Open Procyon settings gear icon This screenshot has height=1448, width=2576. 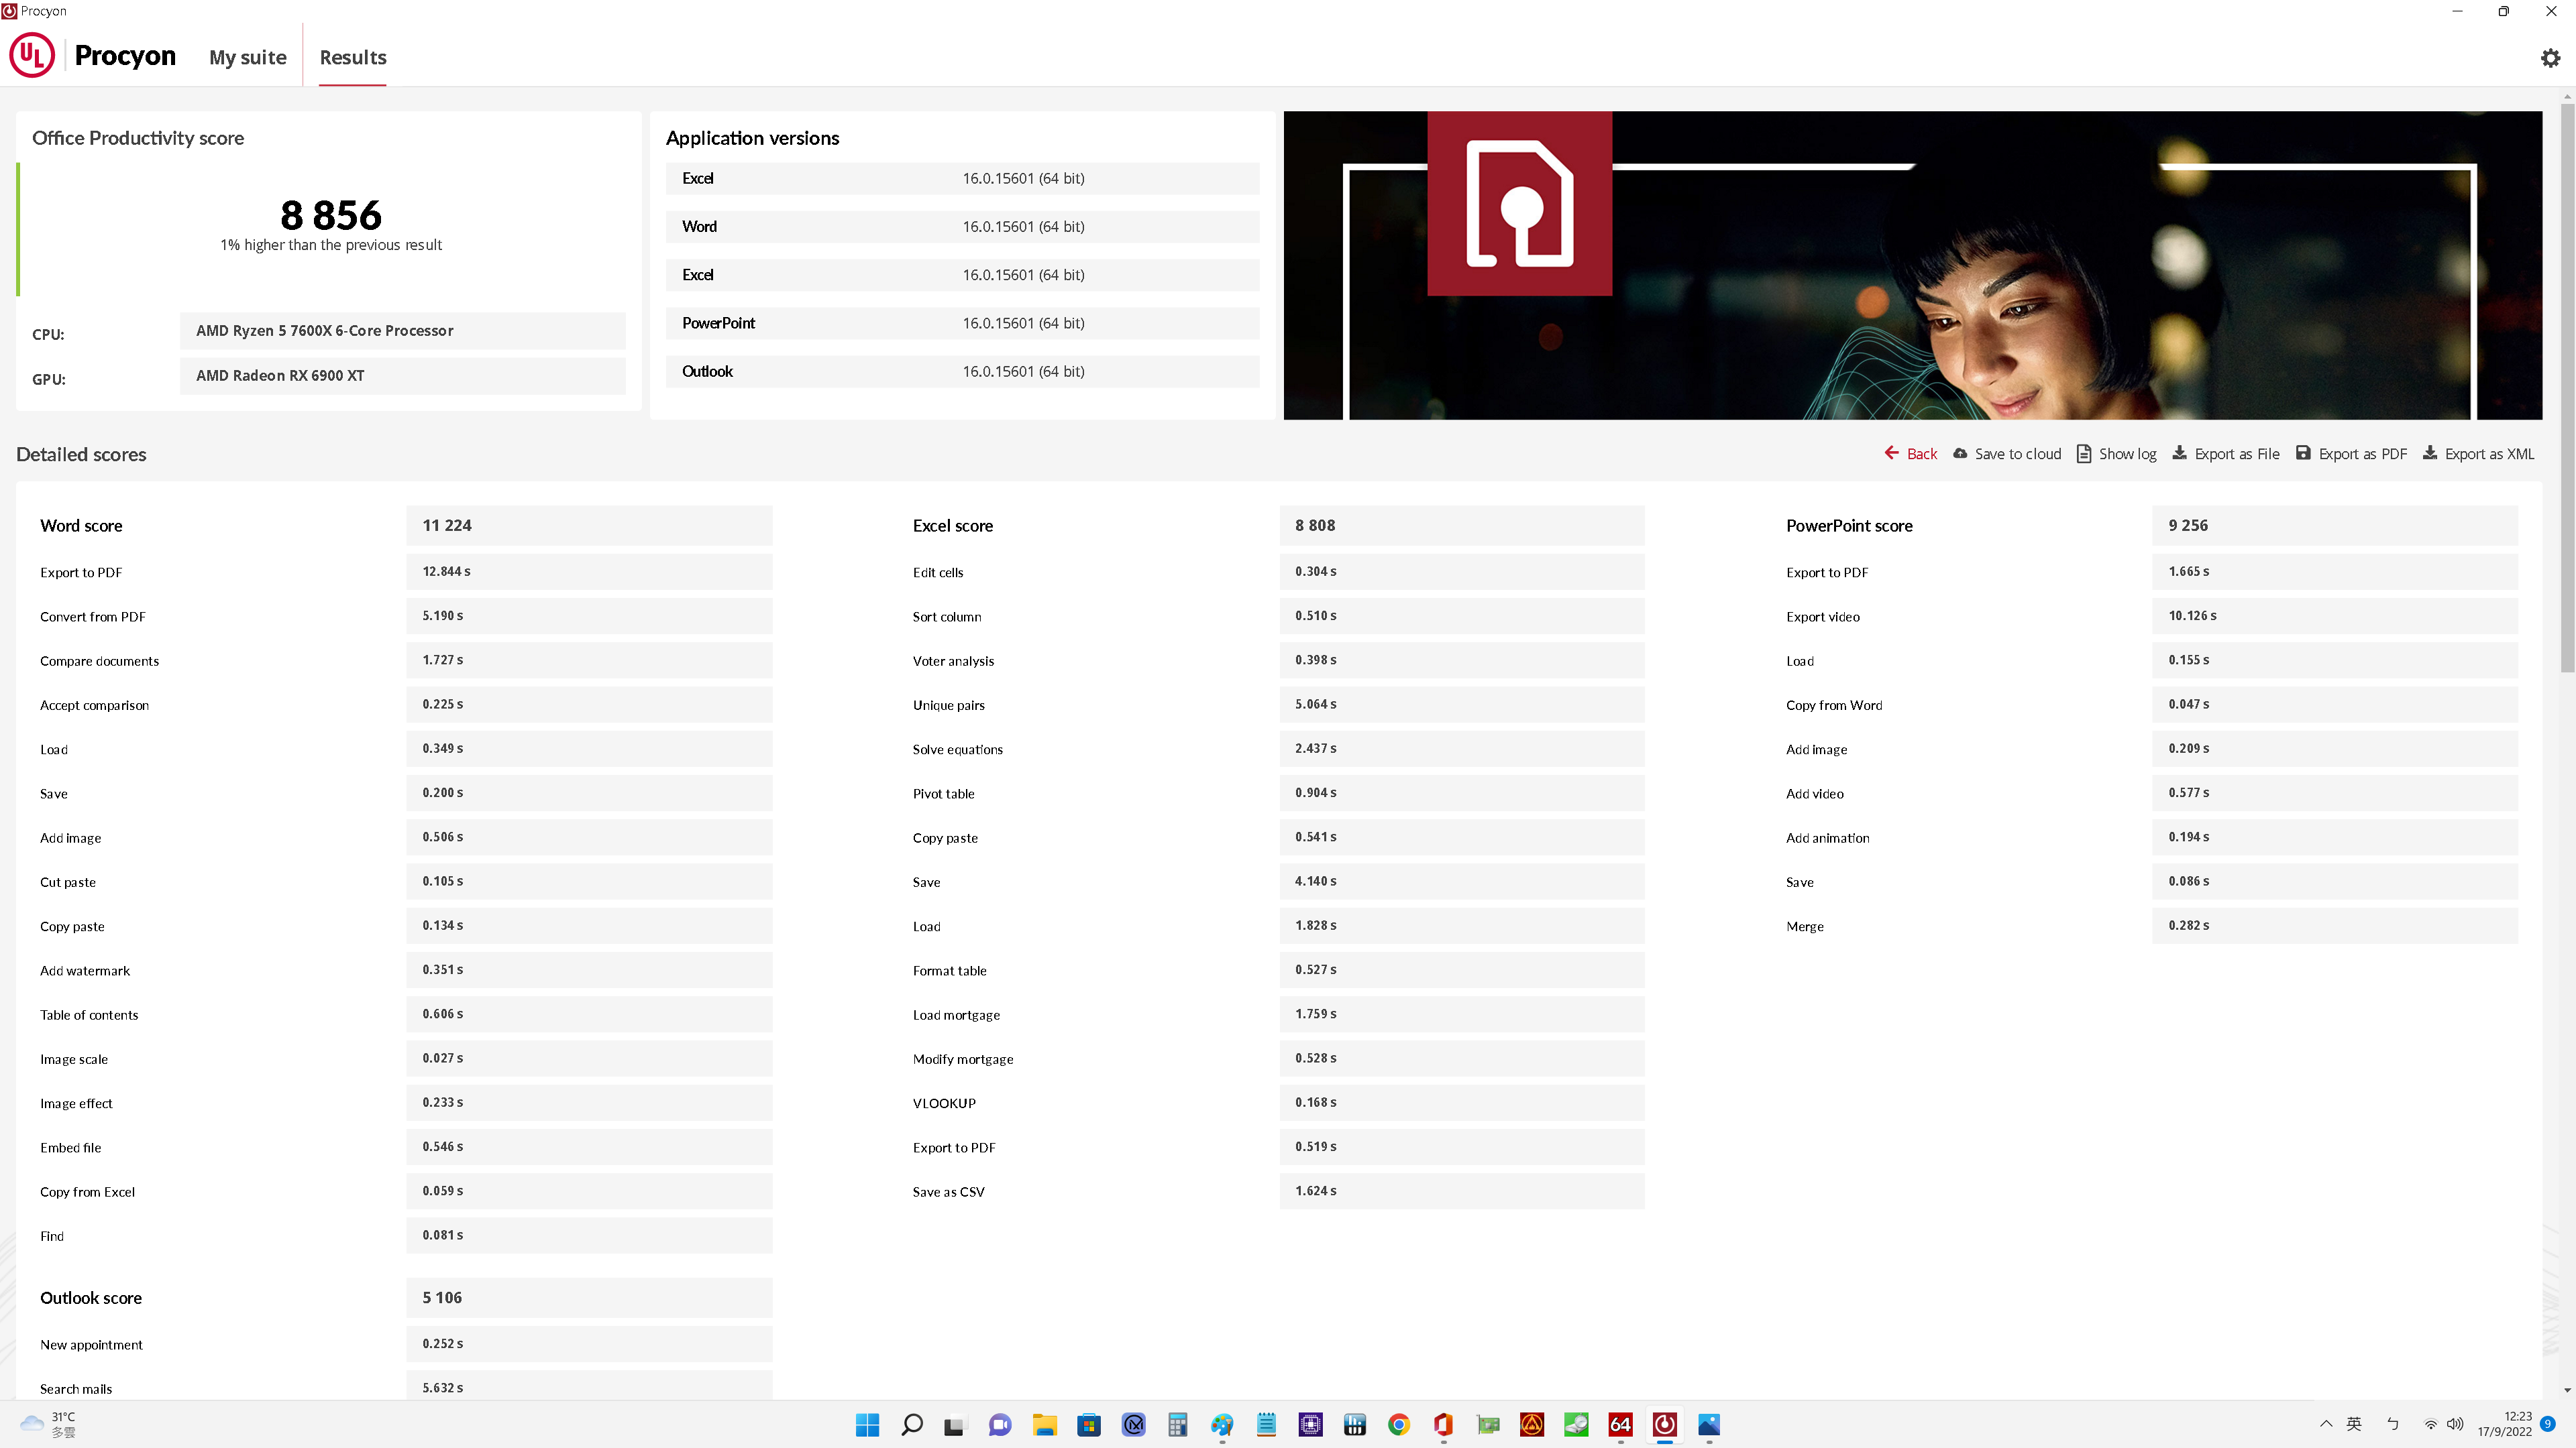pos(2550,58)
